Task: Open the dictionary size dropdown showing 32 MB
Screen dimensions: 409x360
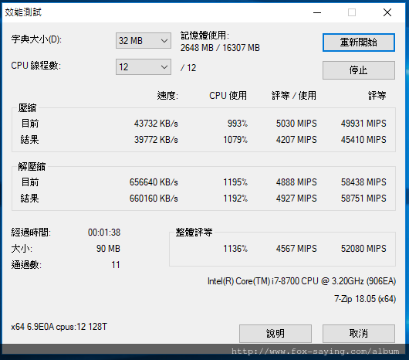Action: click(144, 40)
